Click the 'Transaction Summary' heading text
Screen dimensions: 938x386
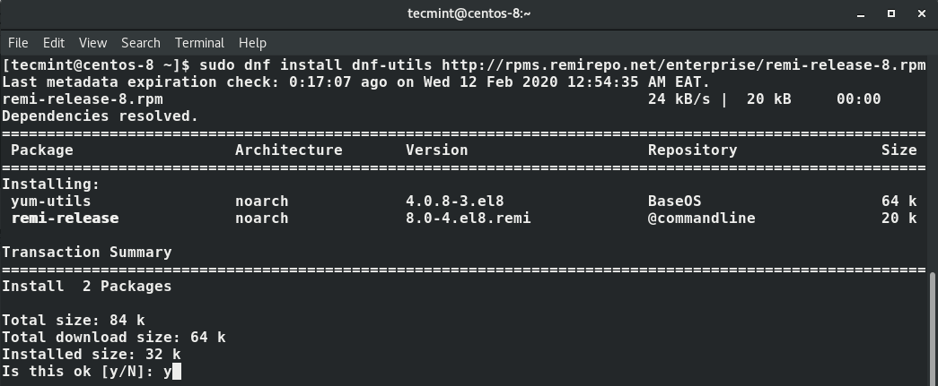[x=87, y=253]
